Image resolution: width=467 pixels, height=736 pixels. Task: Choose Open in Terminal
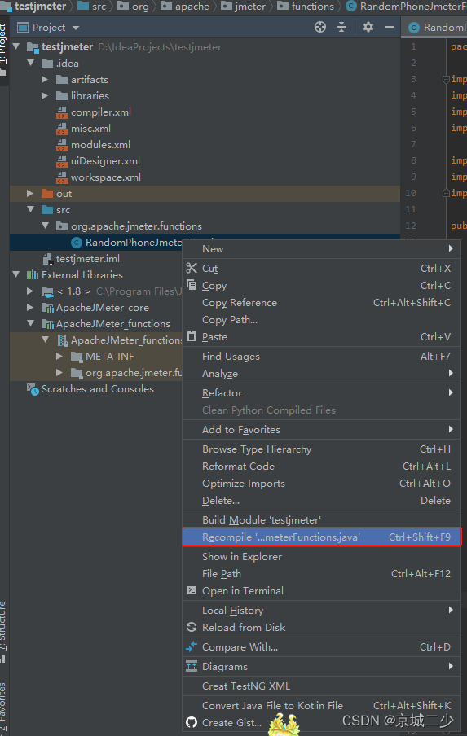(321, 590)
